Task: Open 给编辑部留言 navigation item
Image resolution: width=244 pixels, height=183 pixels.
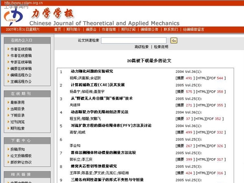Action: click(194, 29)
